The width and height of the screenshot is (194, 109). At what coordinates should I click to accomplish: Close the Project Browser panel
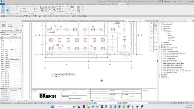(x=193, y=21)
